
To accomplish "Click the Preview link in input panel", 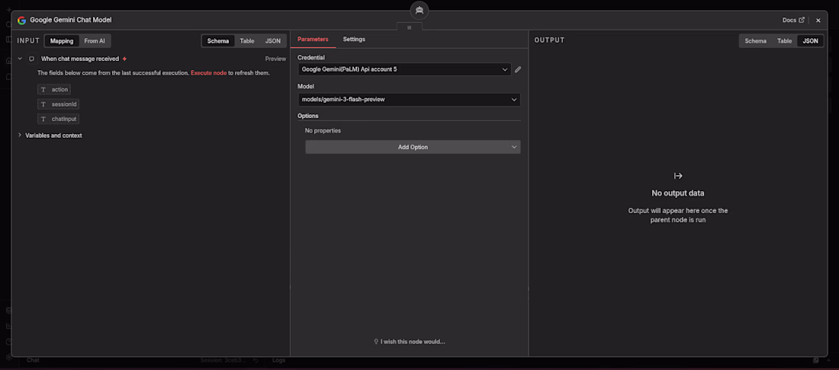I will 275,59.
